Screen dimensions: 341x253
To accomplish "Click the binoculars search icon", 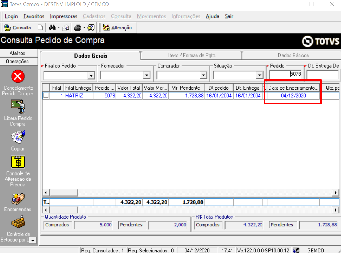I will pos(52,28).
